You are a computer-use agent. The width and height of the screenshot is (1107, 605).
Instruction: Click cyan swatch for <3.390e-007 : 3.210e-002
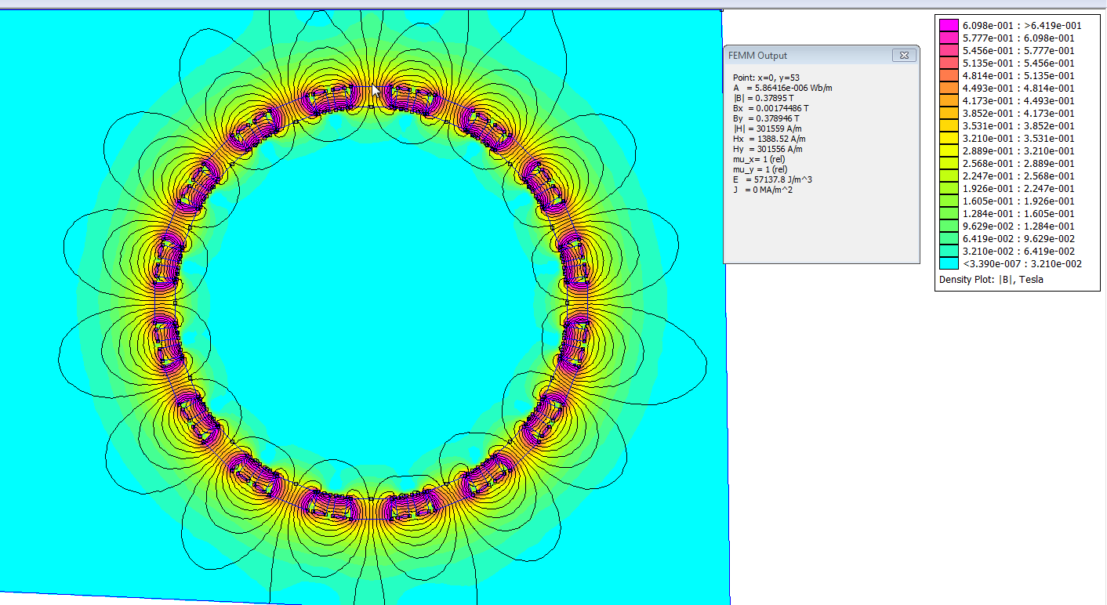[949, 263]
